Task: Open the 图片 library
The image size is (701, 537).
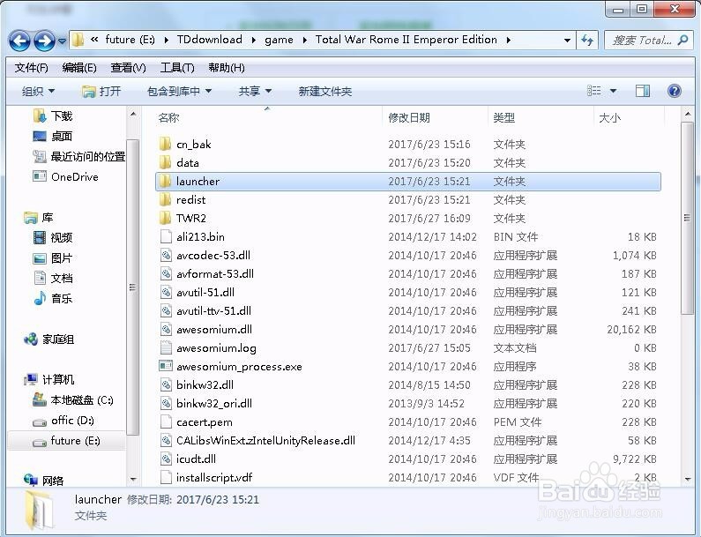Action: pos(53,258)
